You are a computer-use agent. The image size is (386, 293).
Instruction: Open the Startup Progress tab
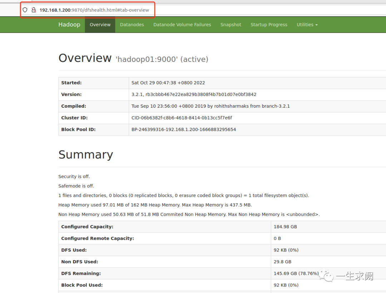(269, 25)
